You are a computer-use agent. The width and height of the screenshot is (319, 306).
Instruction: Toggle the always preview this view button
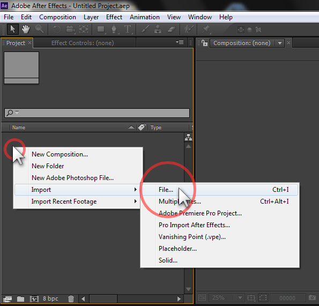coord(202,298)
